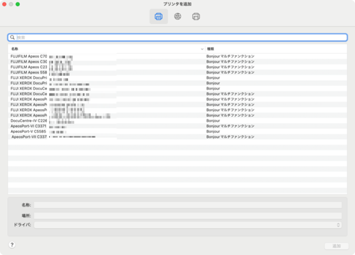Choose the DocuCentre-IV C226 printer
The image size is (355, 255).
(177, 121)
